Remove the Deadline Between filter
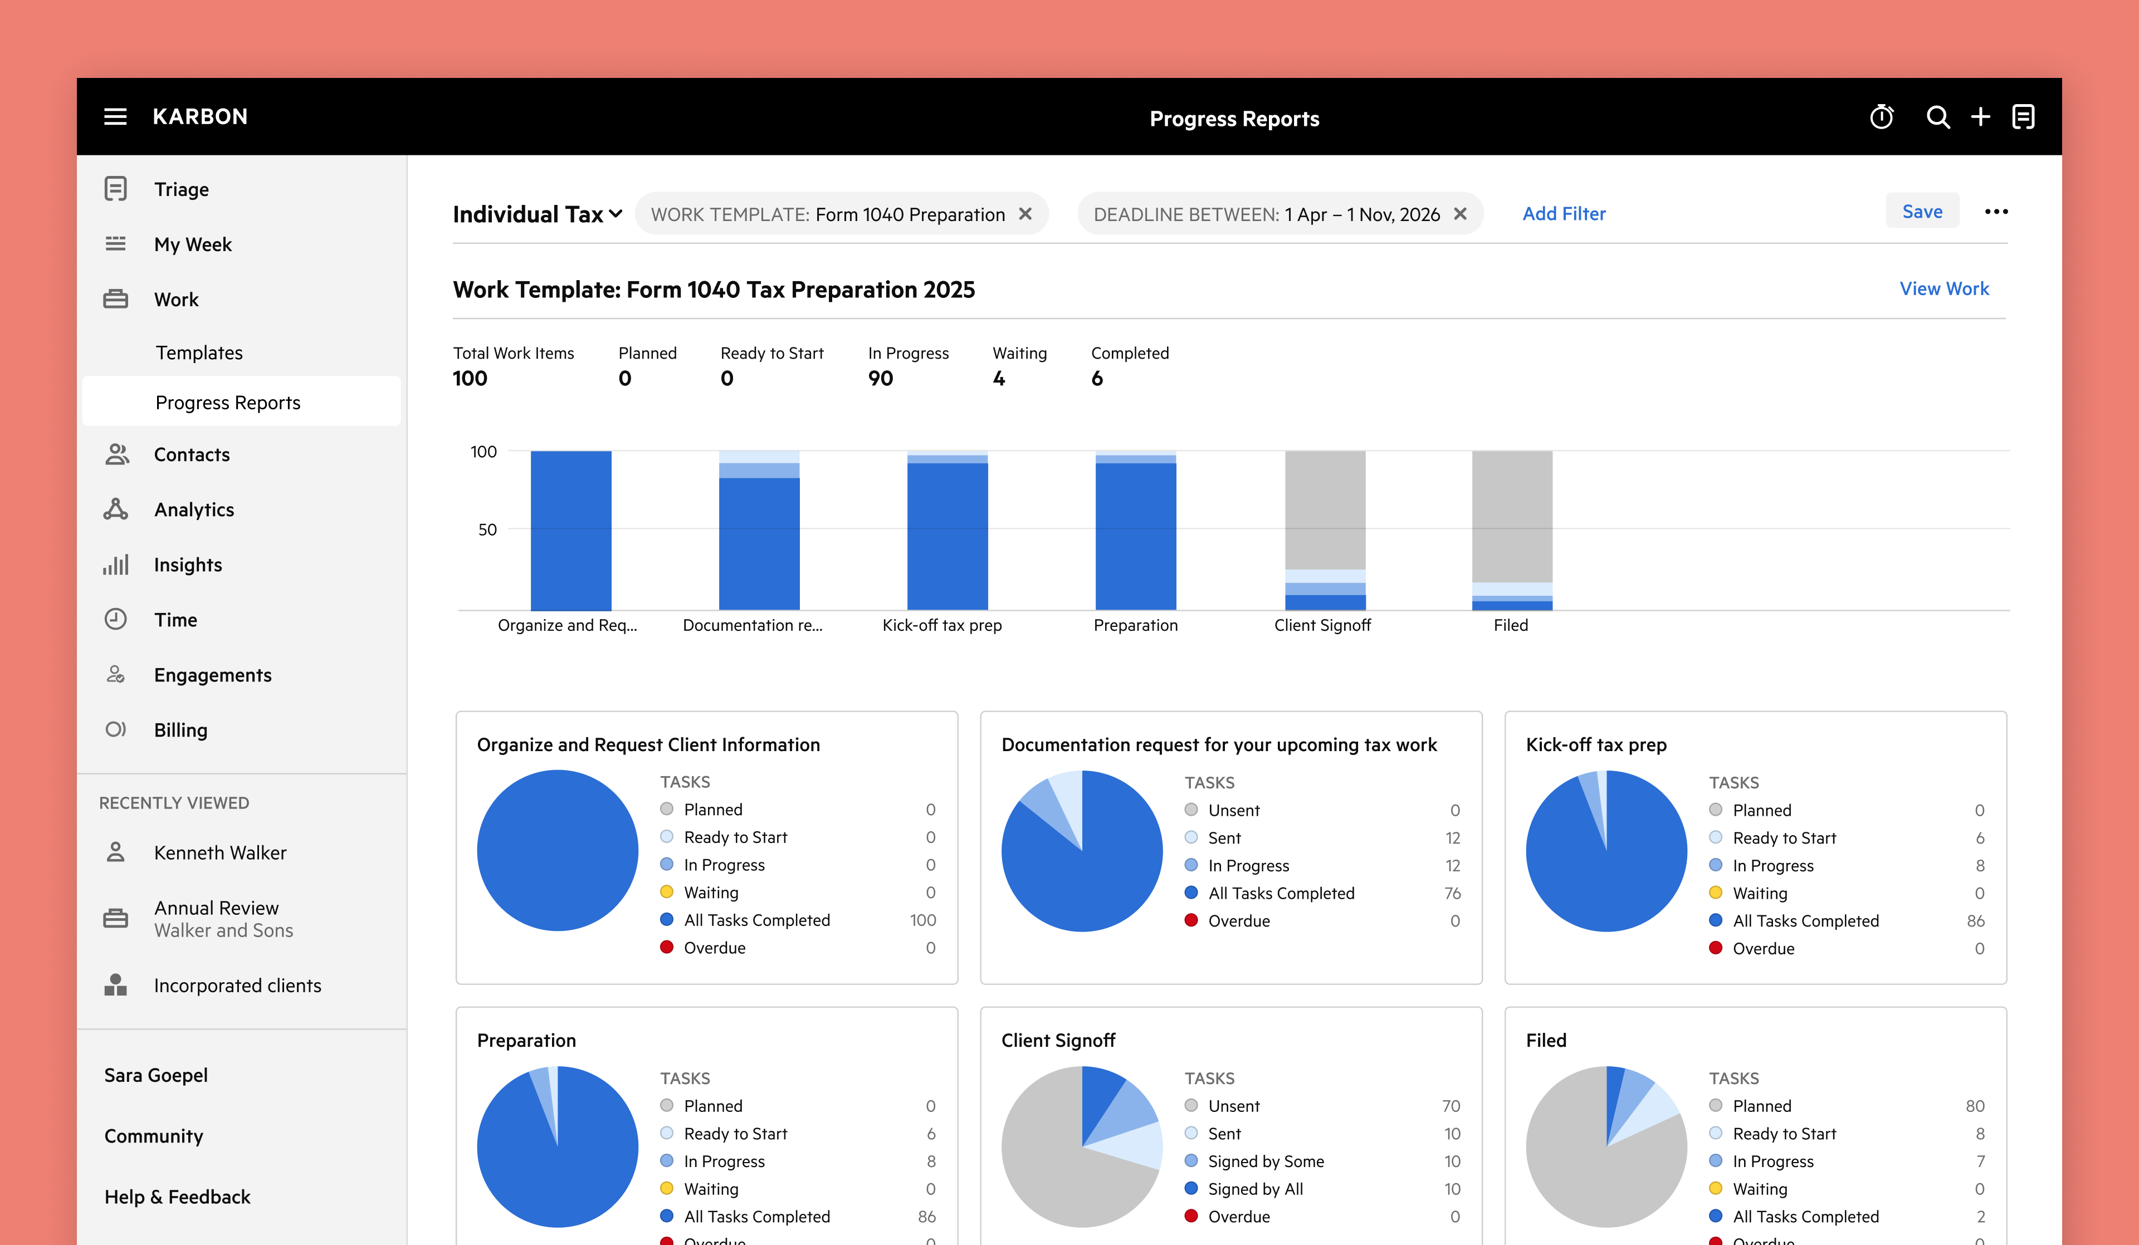This screenshot has width=2139, height=1245. [1460, 214]
